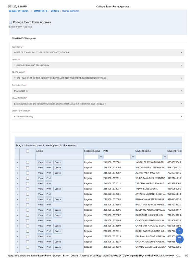Cancel form of GAUR VIIDYASHRI

(58, 242)
